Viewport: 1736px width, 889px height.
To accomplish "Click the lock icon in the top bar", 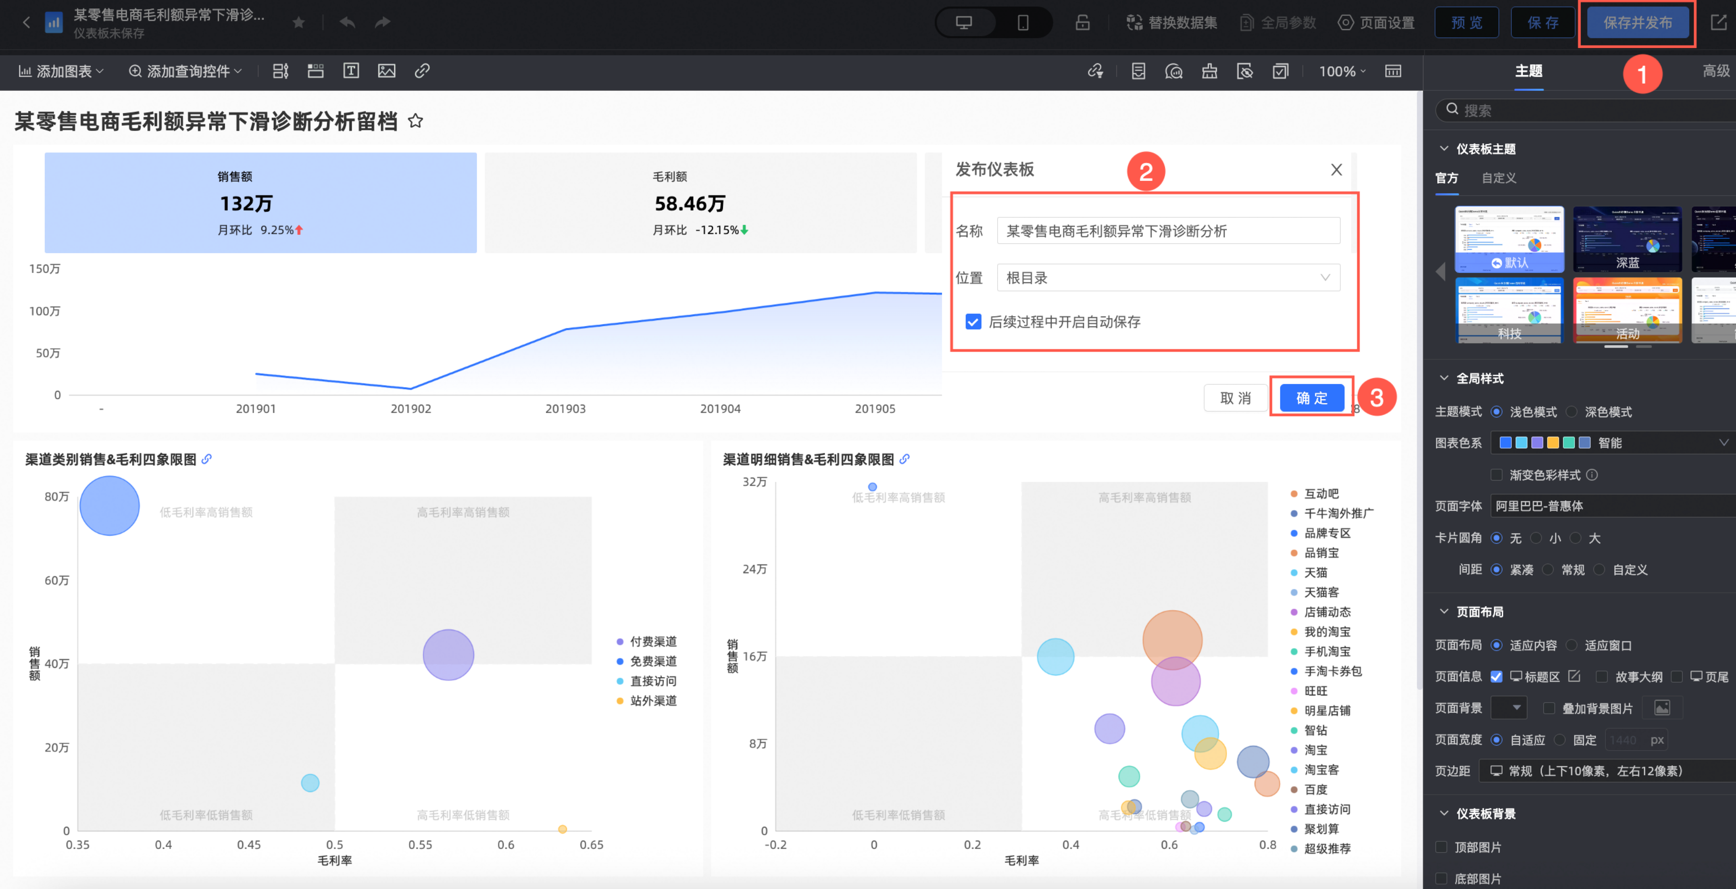I will tap(1082, 23).
